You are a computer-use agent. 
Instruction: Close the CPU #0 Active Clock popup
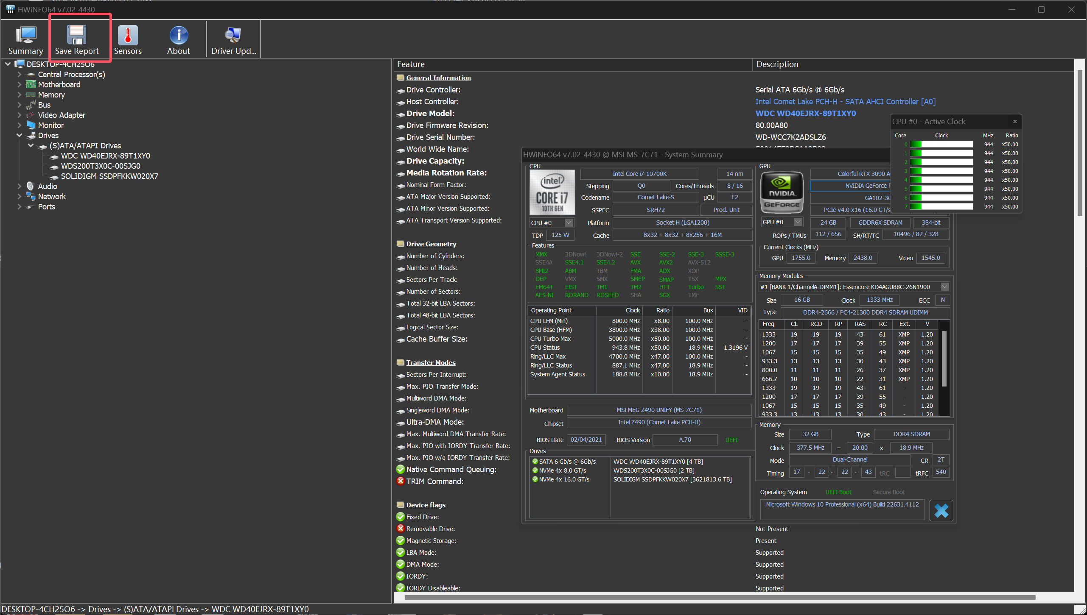(1015, 122)
